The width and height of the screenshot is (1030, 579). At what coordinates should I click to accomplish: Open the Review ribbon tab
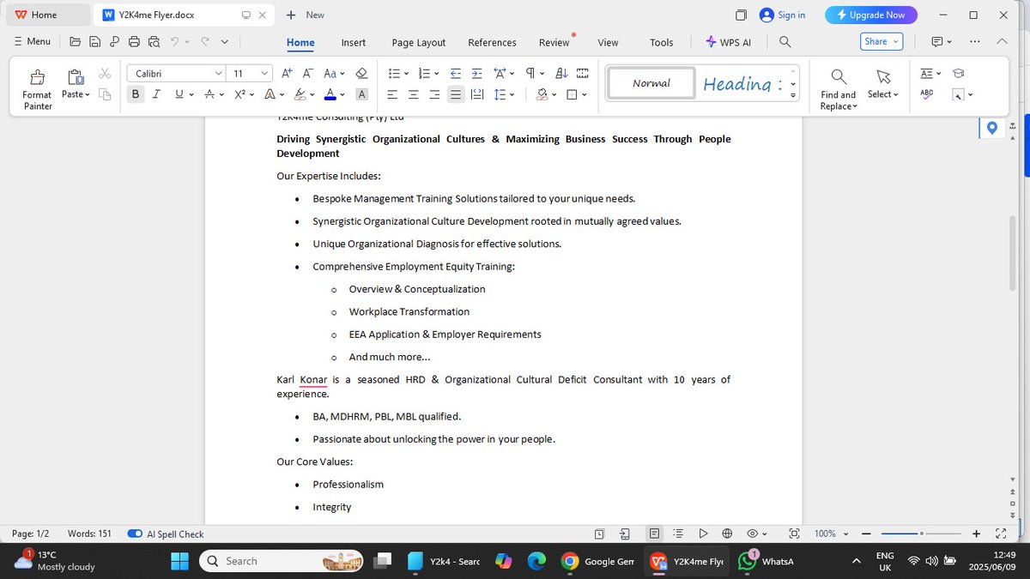pos(554,42)
